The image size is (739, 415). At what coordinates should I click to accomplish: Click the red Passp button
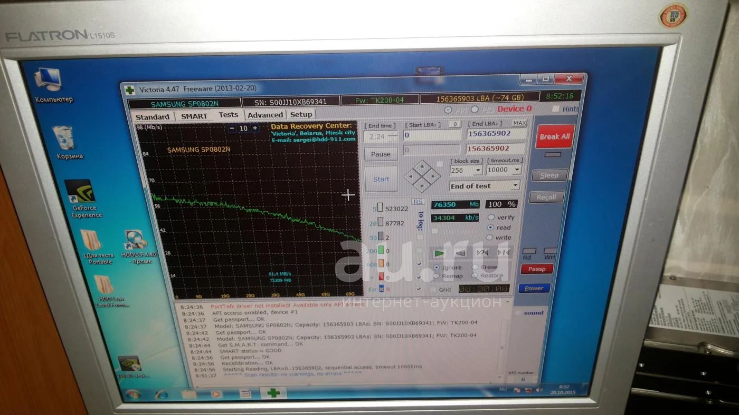pos(537,269)
